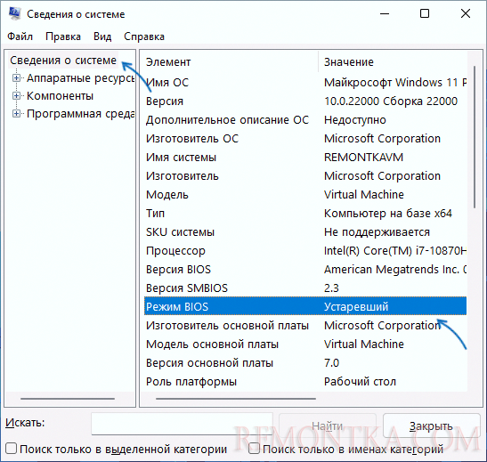Screen dimensions: 487x462
Task: Select the Модель основной платы row
Action: coord(305,344)
